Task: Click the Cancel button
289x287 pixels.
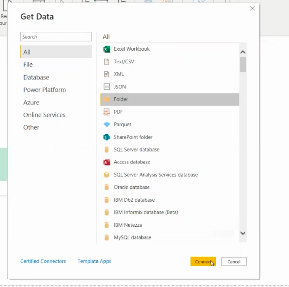Action: pyautogui.click(x=234, y=261)
